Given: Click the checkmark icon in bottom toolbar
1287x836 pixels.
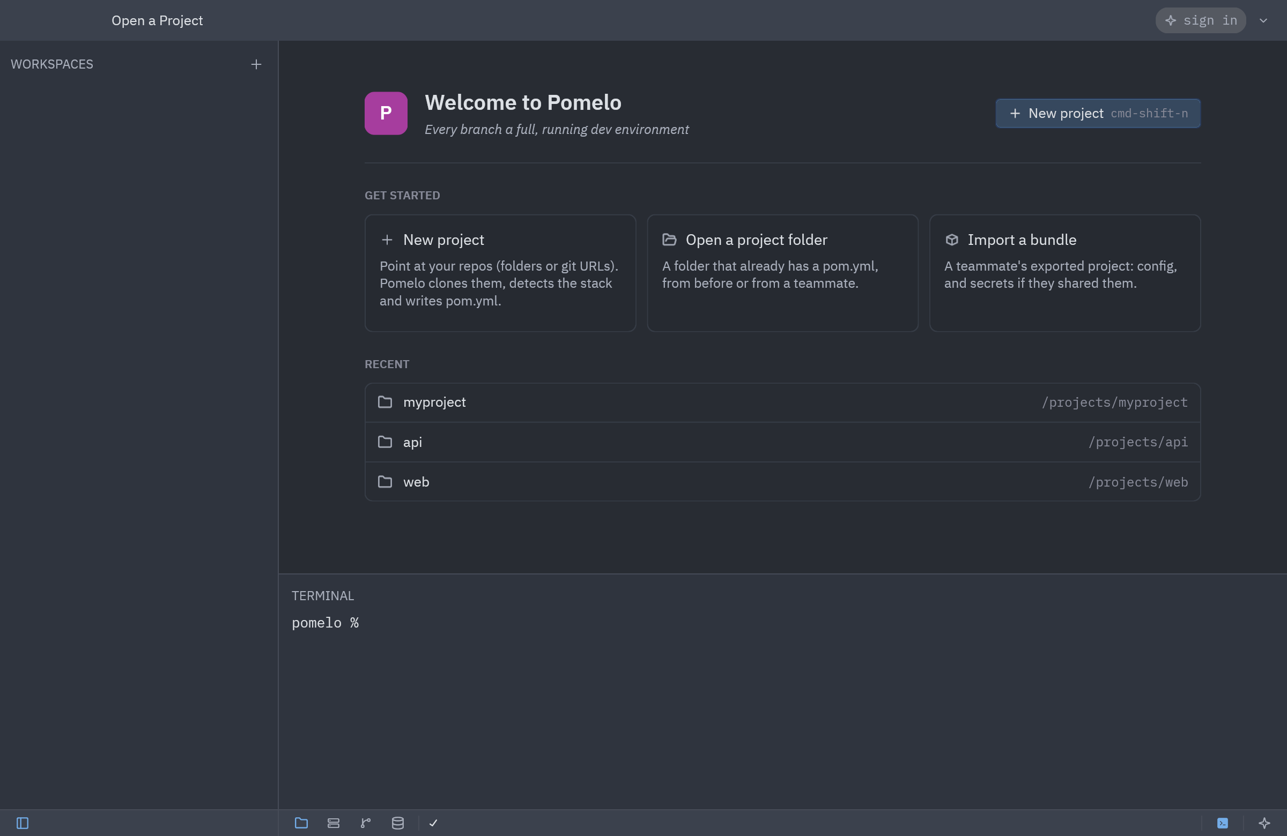Looking at the screenshot, I should 433,823.
